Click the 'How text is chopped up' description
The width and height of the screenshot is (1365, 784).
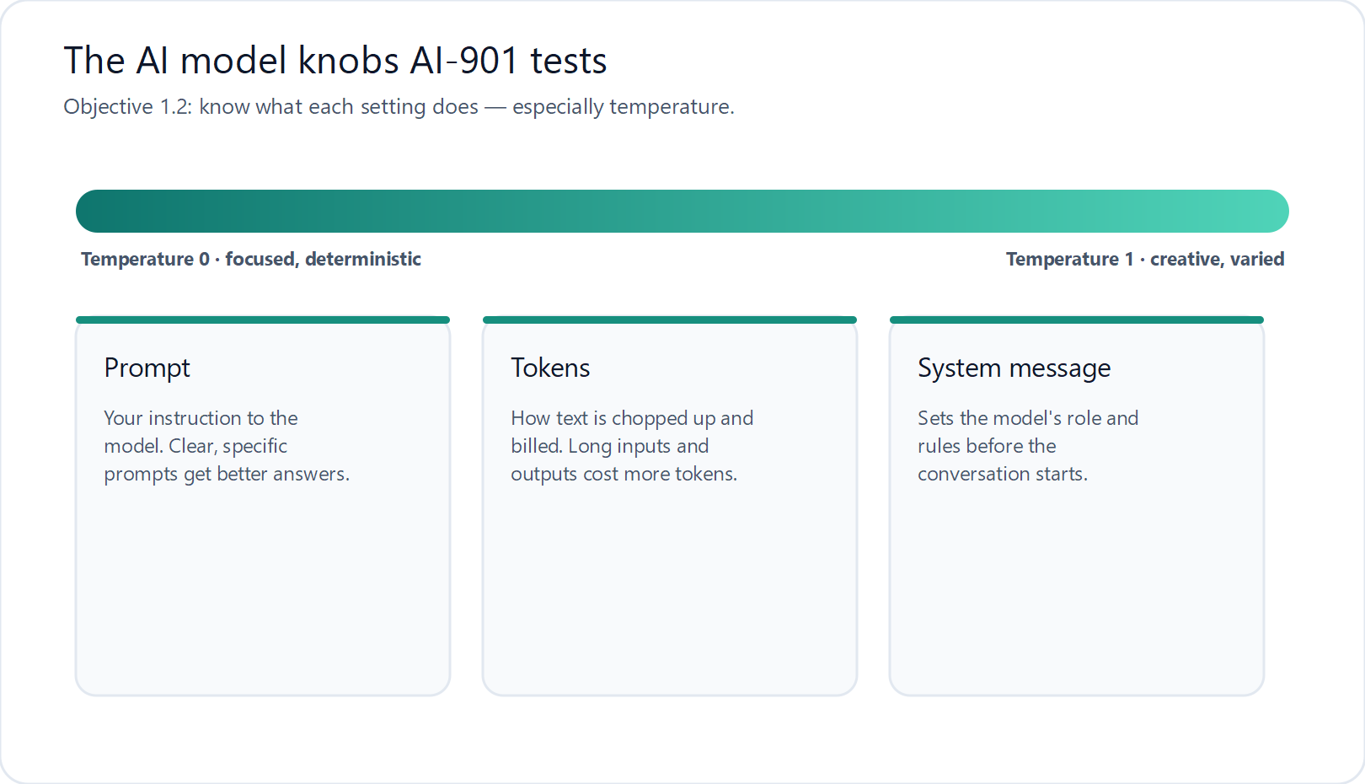click(x=632, y=446)
